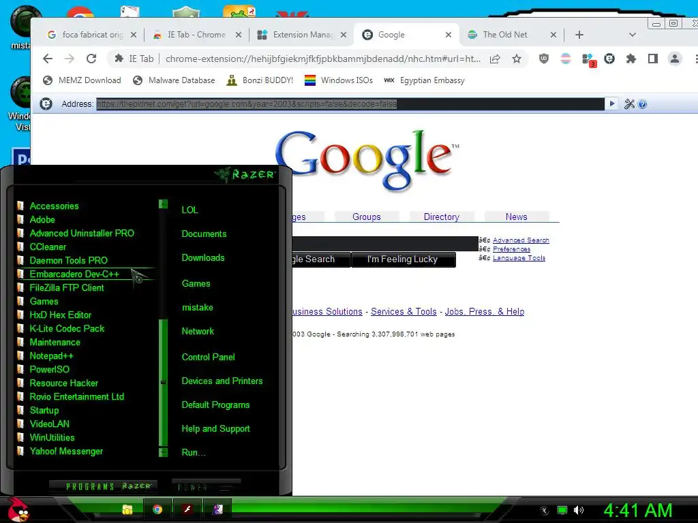
Task: Open the Extensions puzzle piece menu
Action: 631,59
